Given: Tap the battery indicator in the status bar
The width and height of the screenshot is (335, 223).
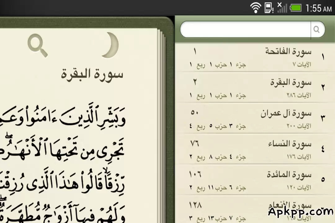Looking at the screenshot, I should tap(295, 8).
